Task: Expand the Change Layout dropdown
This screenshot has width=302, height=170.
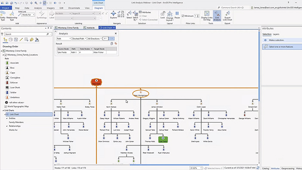Action: [169, 16]
